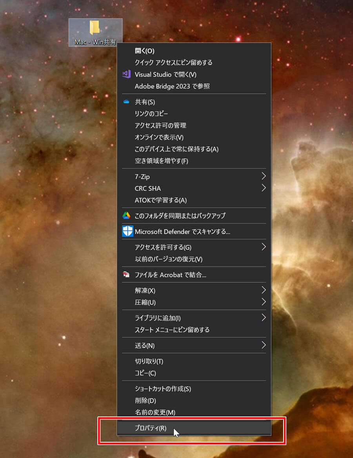
Task: Choose 開く(O) from the context menu
Action: tap(194, 51)
